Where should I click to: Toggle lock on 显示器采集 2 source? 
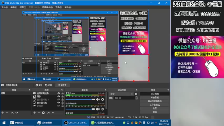pyautogui.click(x=62, y=100)
